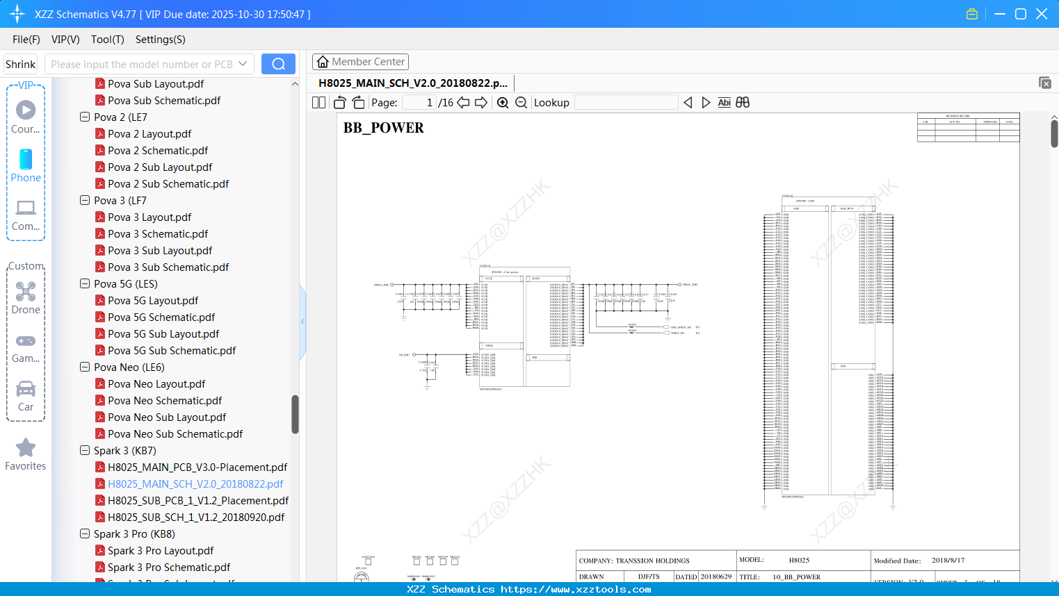The width and height of the screenshot is (1059, 596).
Task: Close the open schematic tab
Action: point(1044,83)
